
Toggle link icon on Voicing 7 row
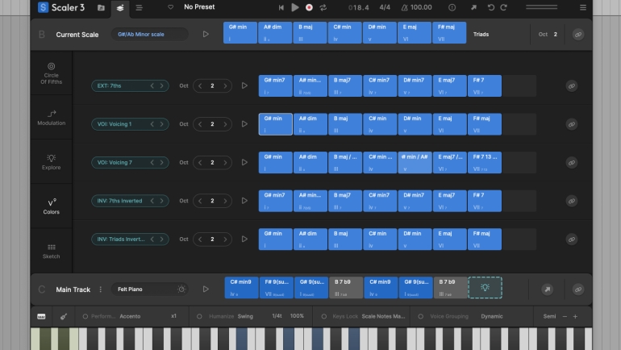coord(572,163)
